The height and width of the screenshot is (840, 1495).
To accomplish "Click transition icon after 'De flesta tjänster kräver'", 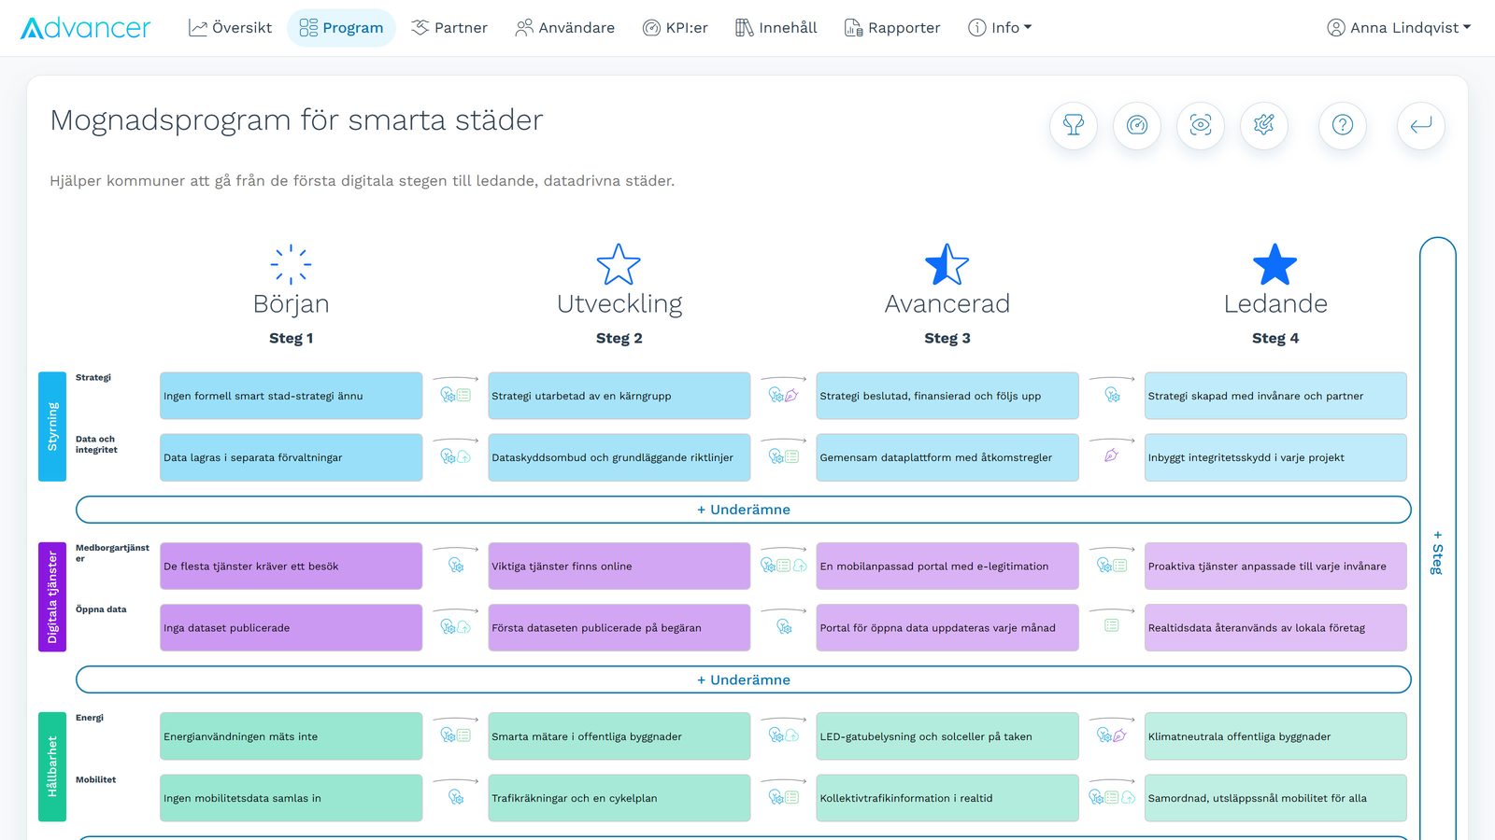I will (x=456, y=566).
